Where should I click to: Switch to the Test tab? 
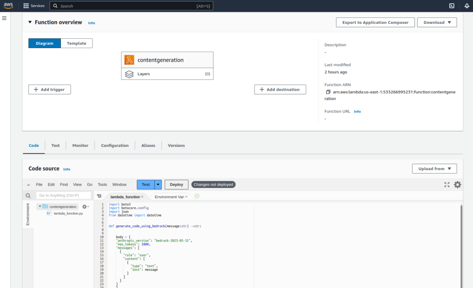(x=55, y=145)
